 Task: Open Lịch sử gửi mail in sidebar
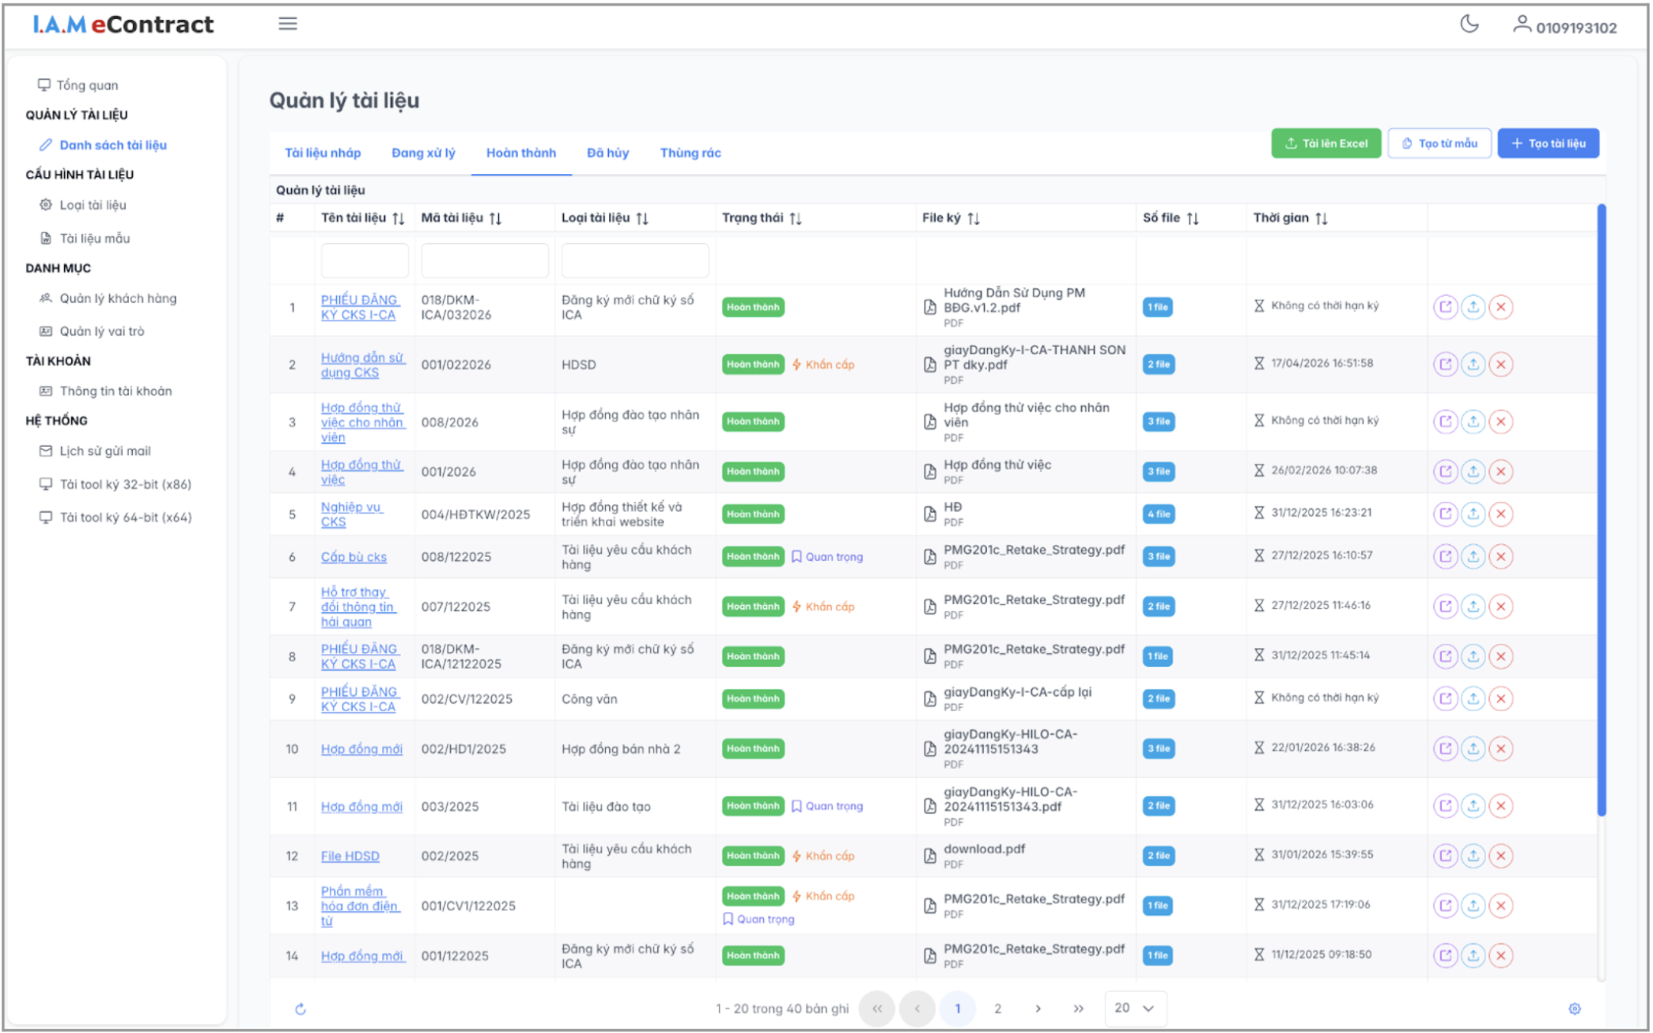coord(105,451)
